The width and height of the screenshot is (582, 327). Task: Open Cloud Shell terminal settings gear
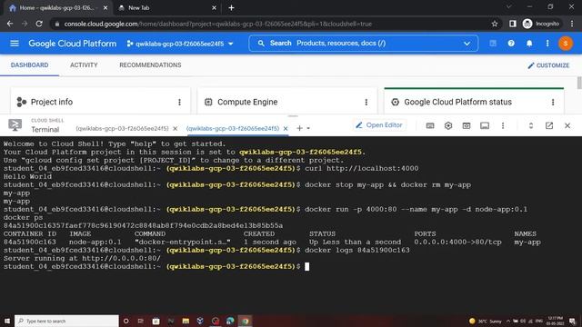[448, 125]
